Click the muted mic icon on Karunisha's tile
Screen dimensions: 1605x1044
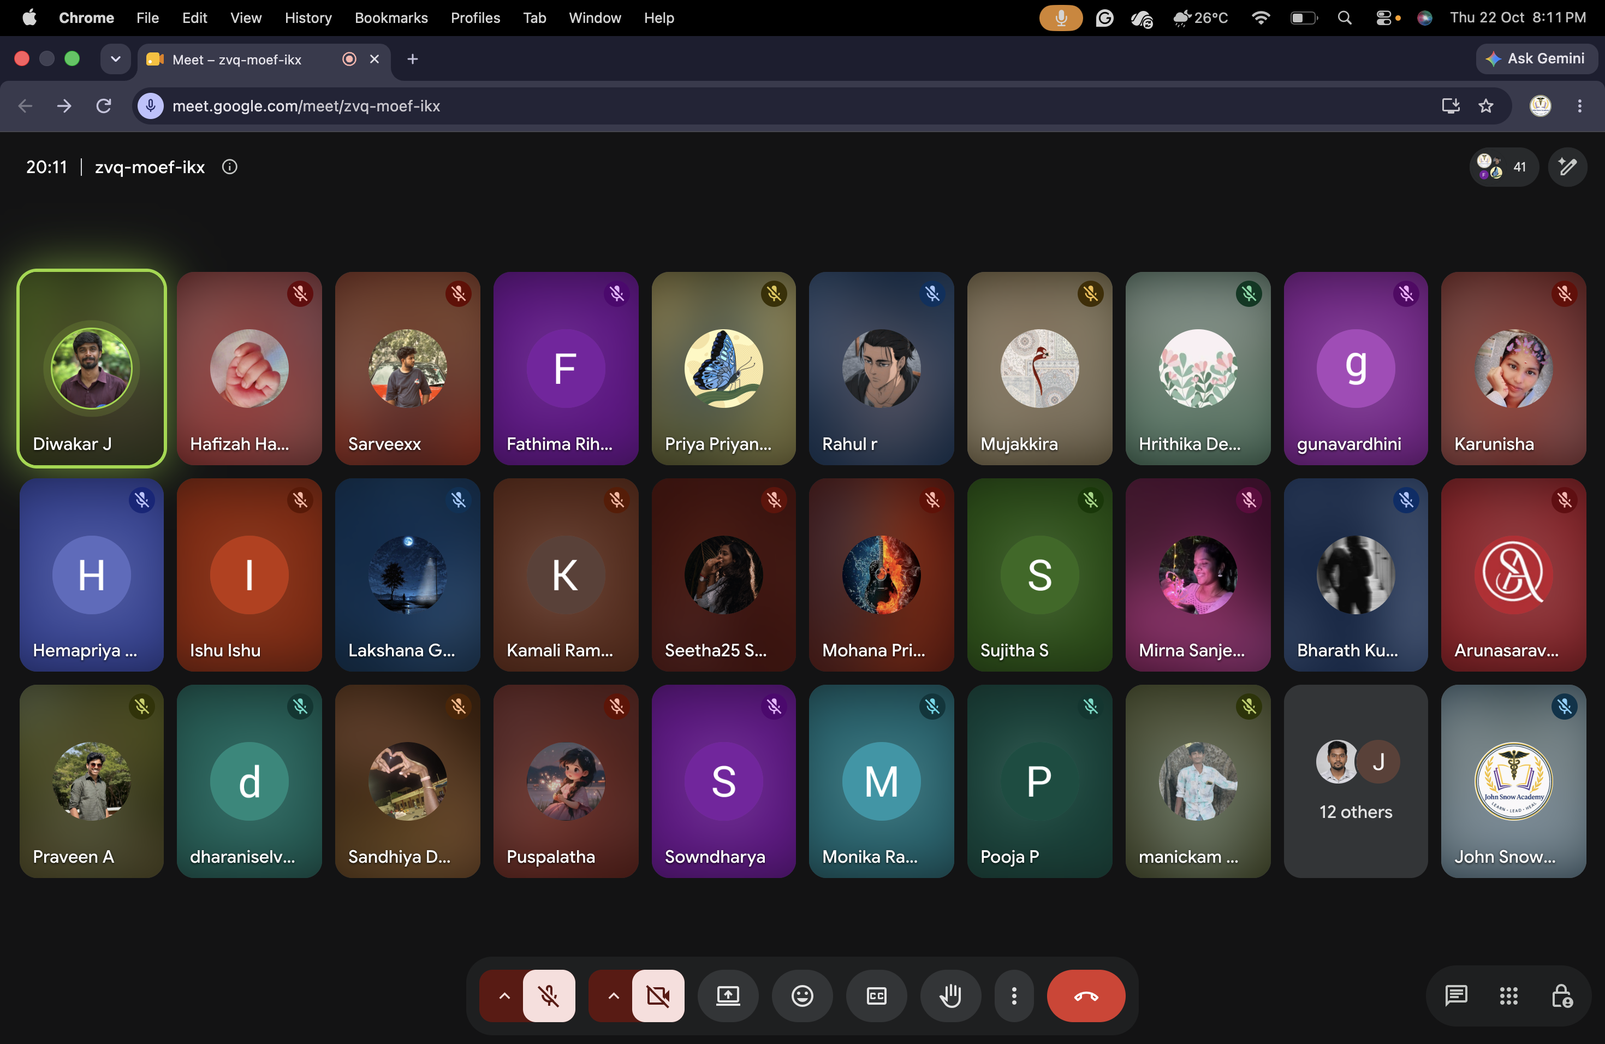click(x=1564, y=293)
